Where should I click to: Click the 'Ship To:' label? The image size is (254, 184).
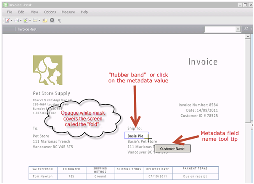(135, 128)
